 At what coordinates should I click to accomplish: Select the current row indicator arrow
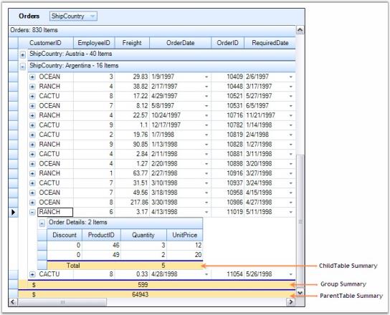(14, 213)
